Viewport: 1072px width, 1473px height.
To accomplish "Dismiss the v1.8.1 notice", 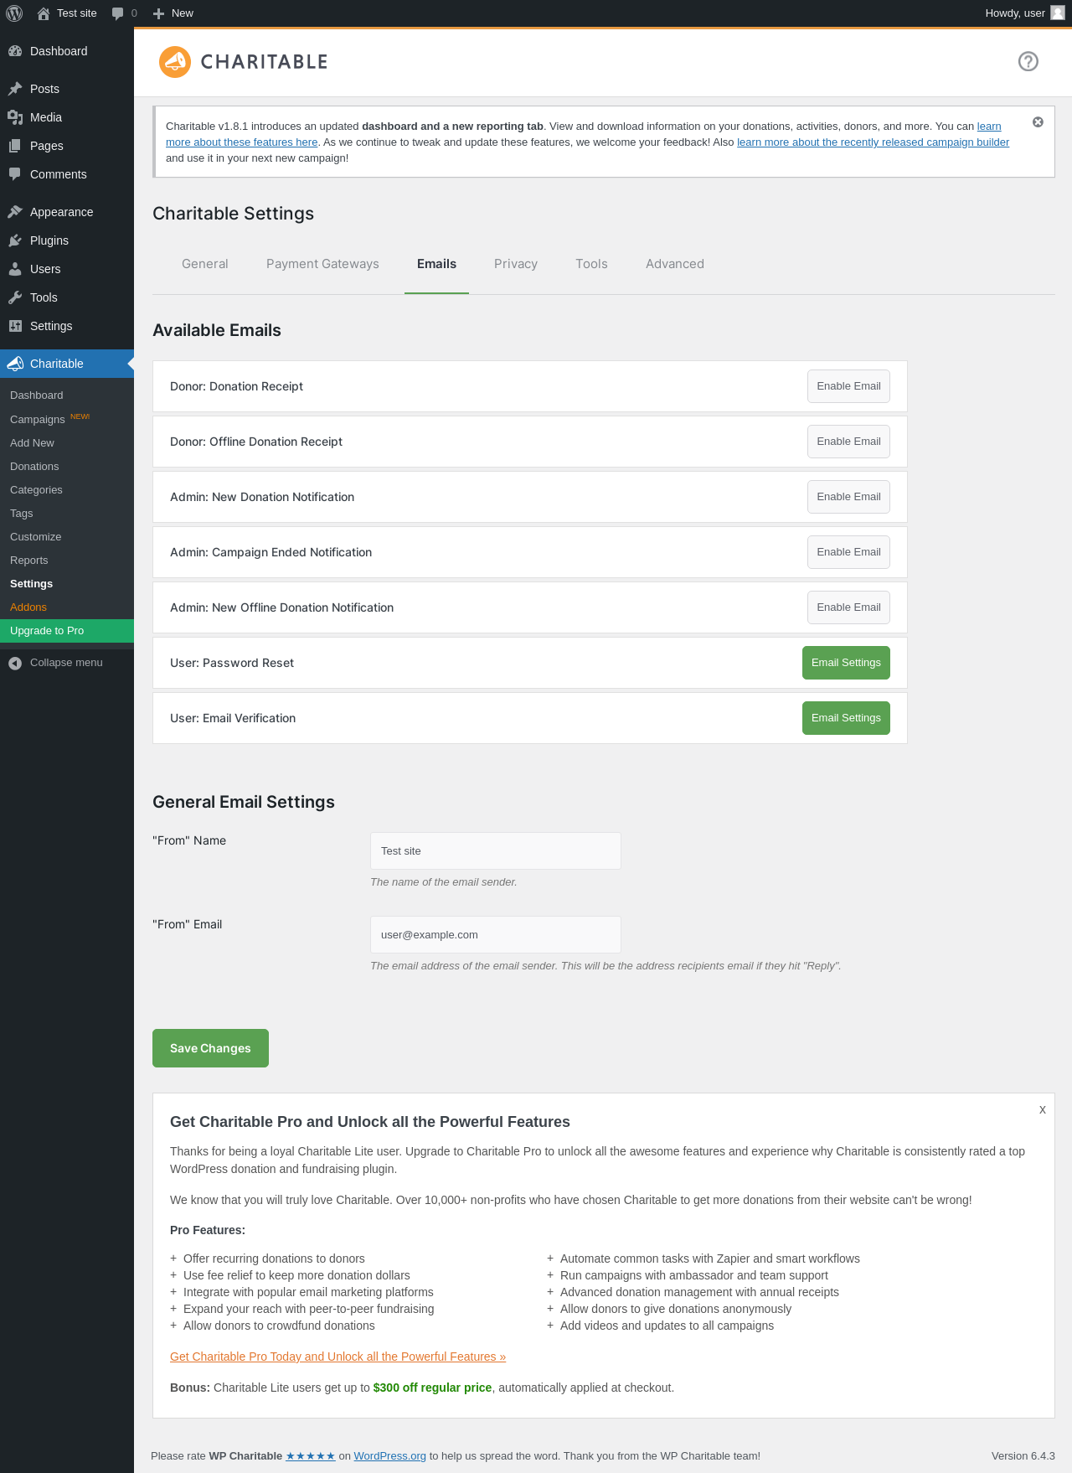I will pos(1038,122).
